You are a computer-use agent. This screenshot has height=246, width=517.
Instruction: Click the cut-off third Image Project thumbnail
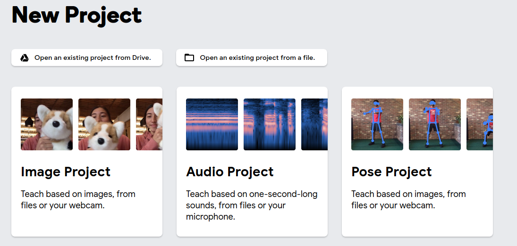[149, 124]
